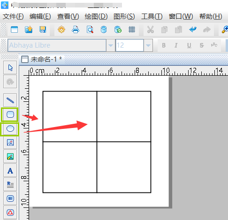Open document settings gear icon
Image resolution: width=228 pixels, height=220 pixels.
pyautogui.click(x=61, y=29)
